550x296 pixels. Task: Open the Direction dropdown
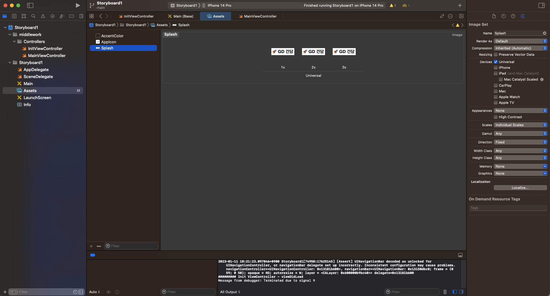click(x=520, y=142)
